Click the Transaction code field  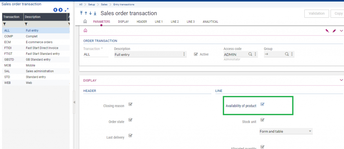(x=96, y=54)
